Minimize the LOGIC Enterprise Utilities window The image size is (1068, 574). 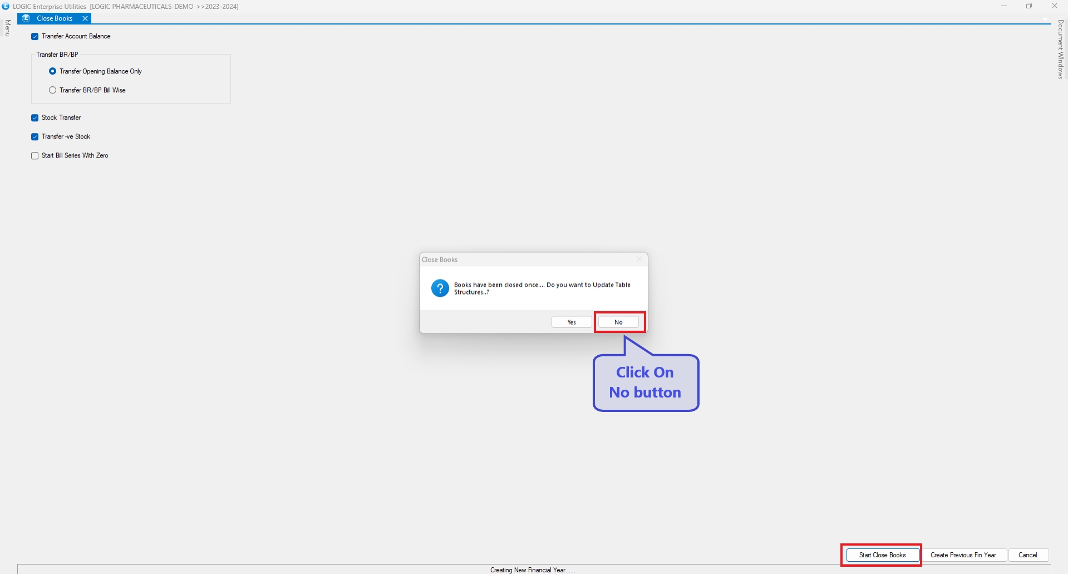tap(1004, 6)
